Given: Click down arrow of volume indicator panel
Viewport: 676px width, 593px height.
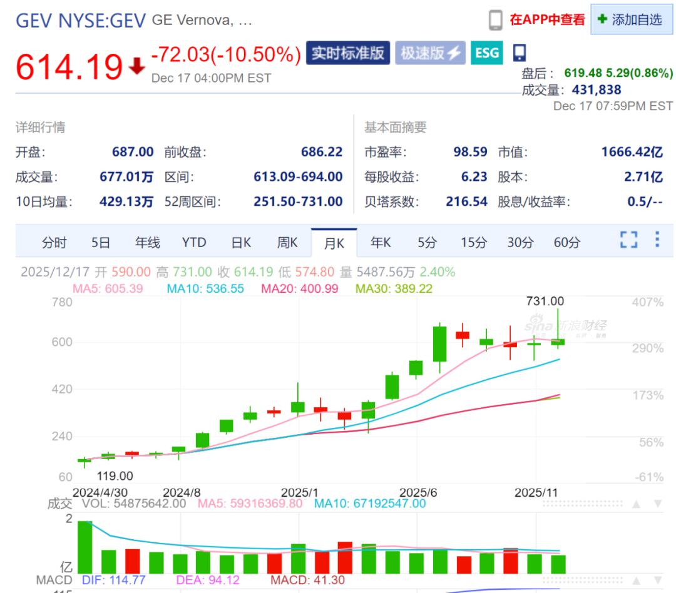Looking at the screenshot, I should pos(658,504).
